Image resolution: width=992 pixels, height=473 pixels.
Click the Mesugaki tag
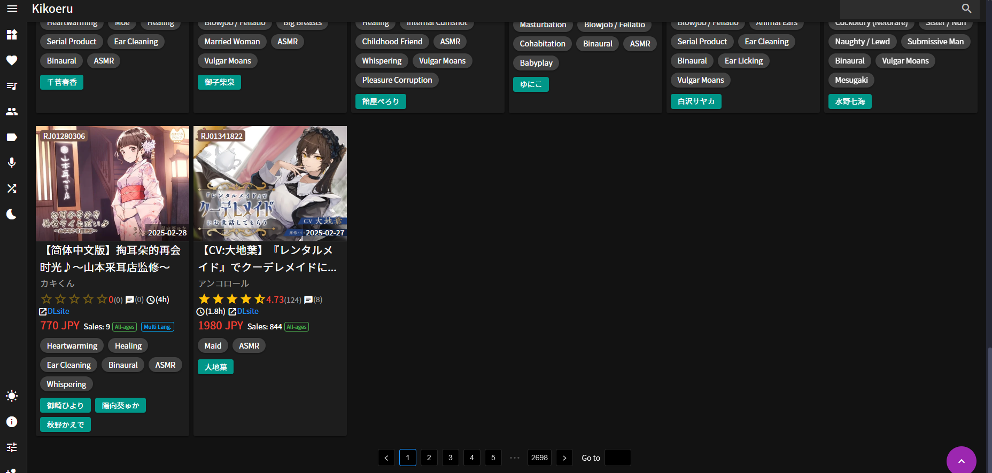coord(851,80)
